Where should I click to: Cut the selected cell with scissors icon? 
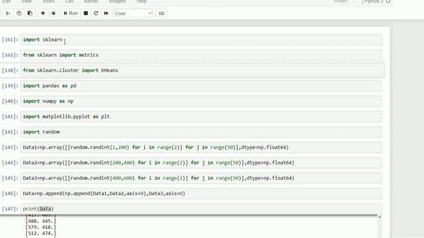pos(8,13)
